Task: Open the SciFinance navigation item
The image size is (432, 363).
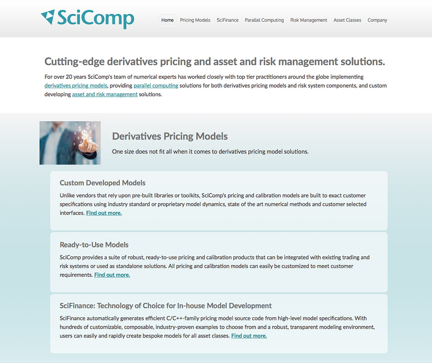Action: 228,20
